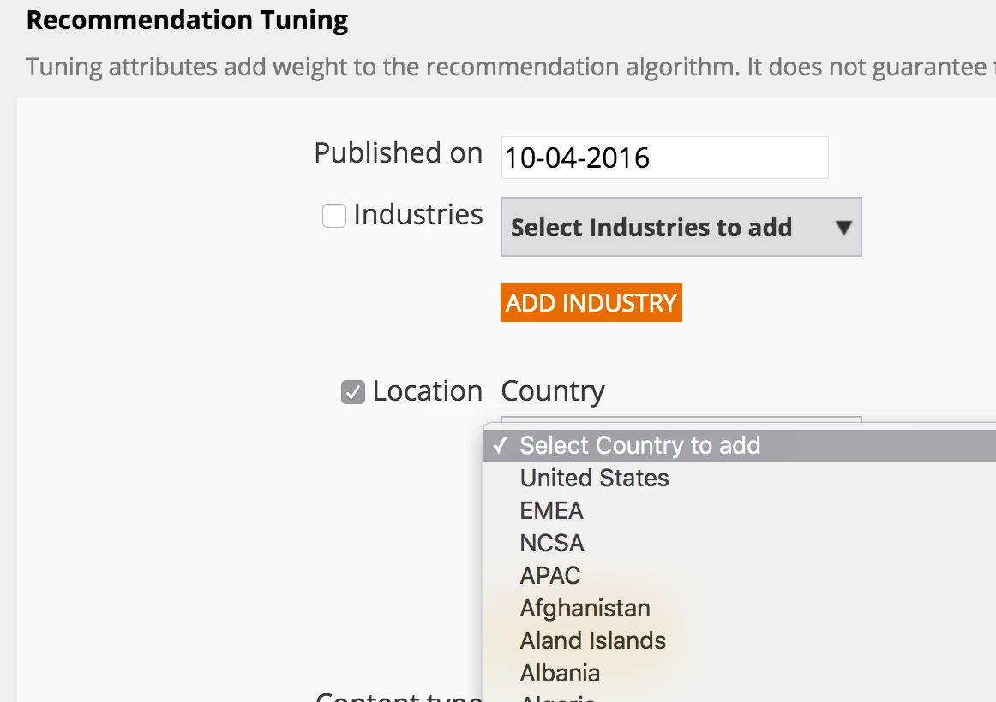Click the Recommendation Tuning heading

pos(187,20)
